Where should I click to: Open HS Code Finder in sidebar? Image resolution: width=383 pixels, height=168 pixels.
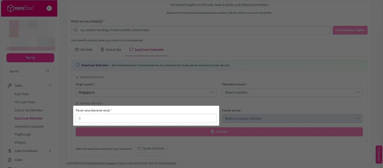[x=25, y=102]
